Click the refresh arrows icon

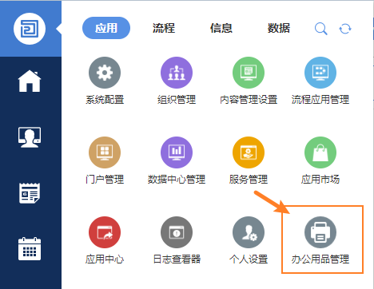(x=345, y=29)
